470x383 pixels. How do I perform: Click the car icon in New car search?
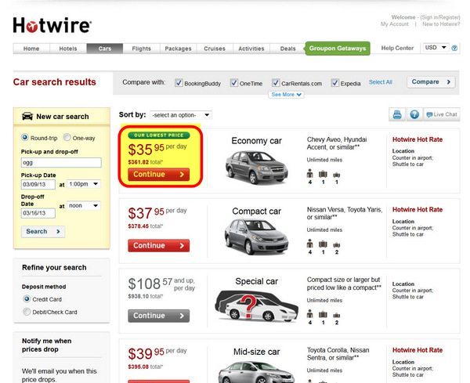[27, 116]
